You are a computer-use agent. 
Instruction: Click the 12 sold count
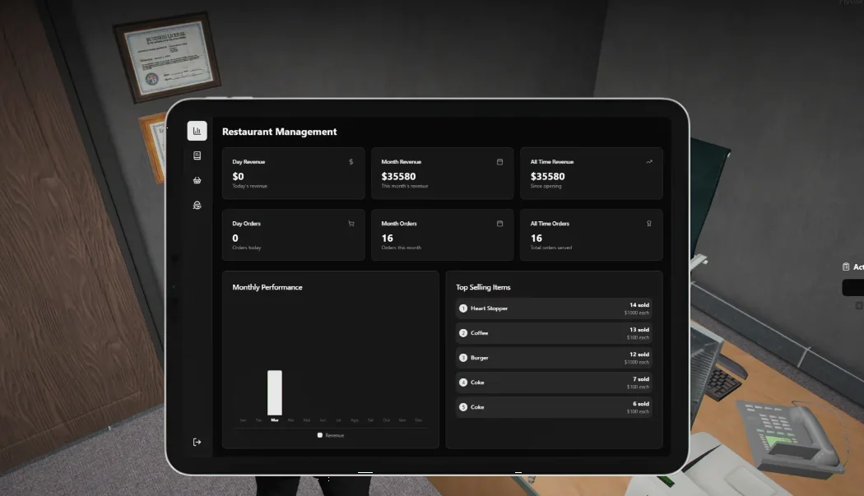(x=639, y=355)
